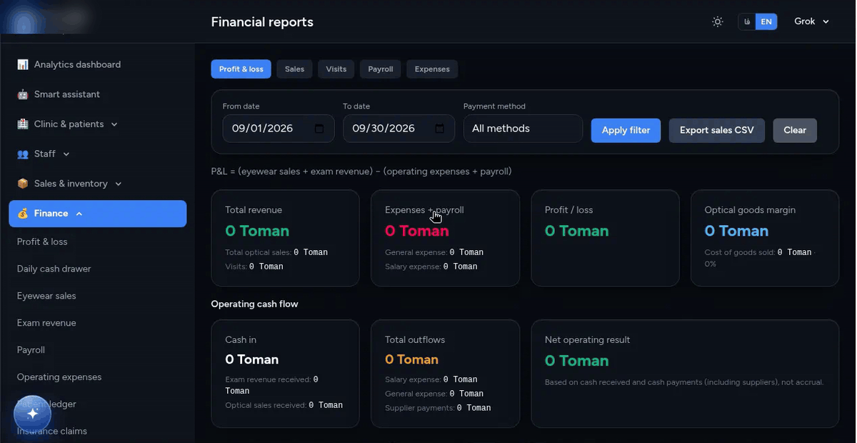The width and height of the screenshot is (857, 443).
Task: Open Smart assistant in sidebar
Action: coord(97,94)
